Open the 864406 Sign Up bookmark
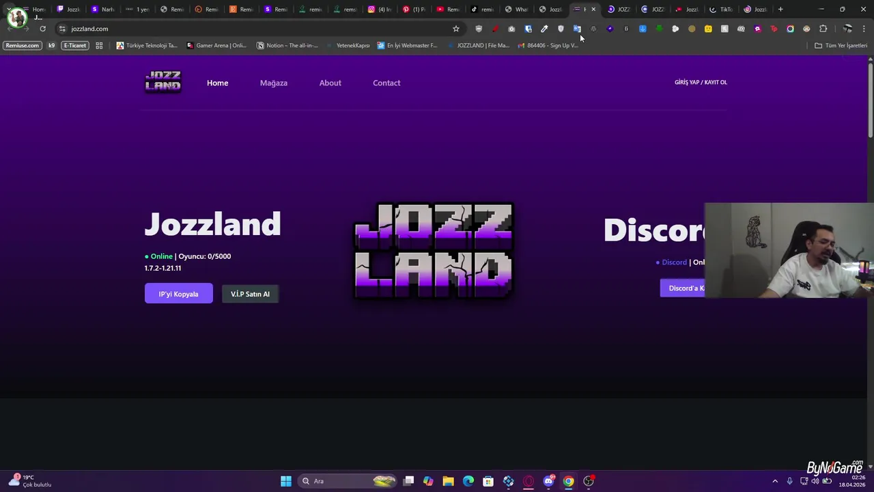 [548, 45]
